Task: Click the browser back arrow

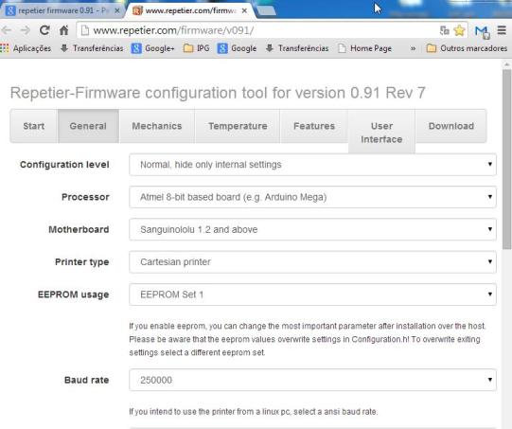Action: pos(7,30)
